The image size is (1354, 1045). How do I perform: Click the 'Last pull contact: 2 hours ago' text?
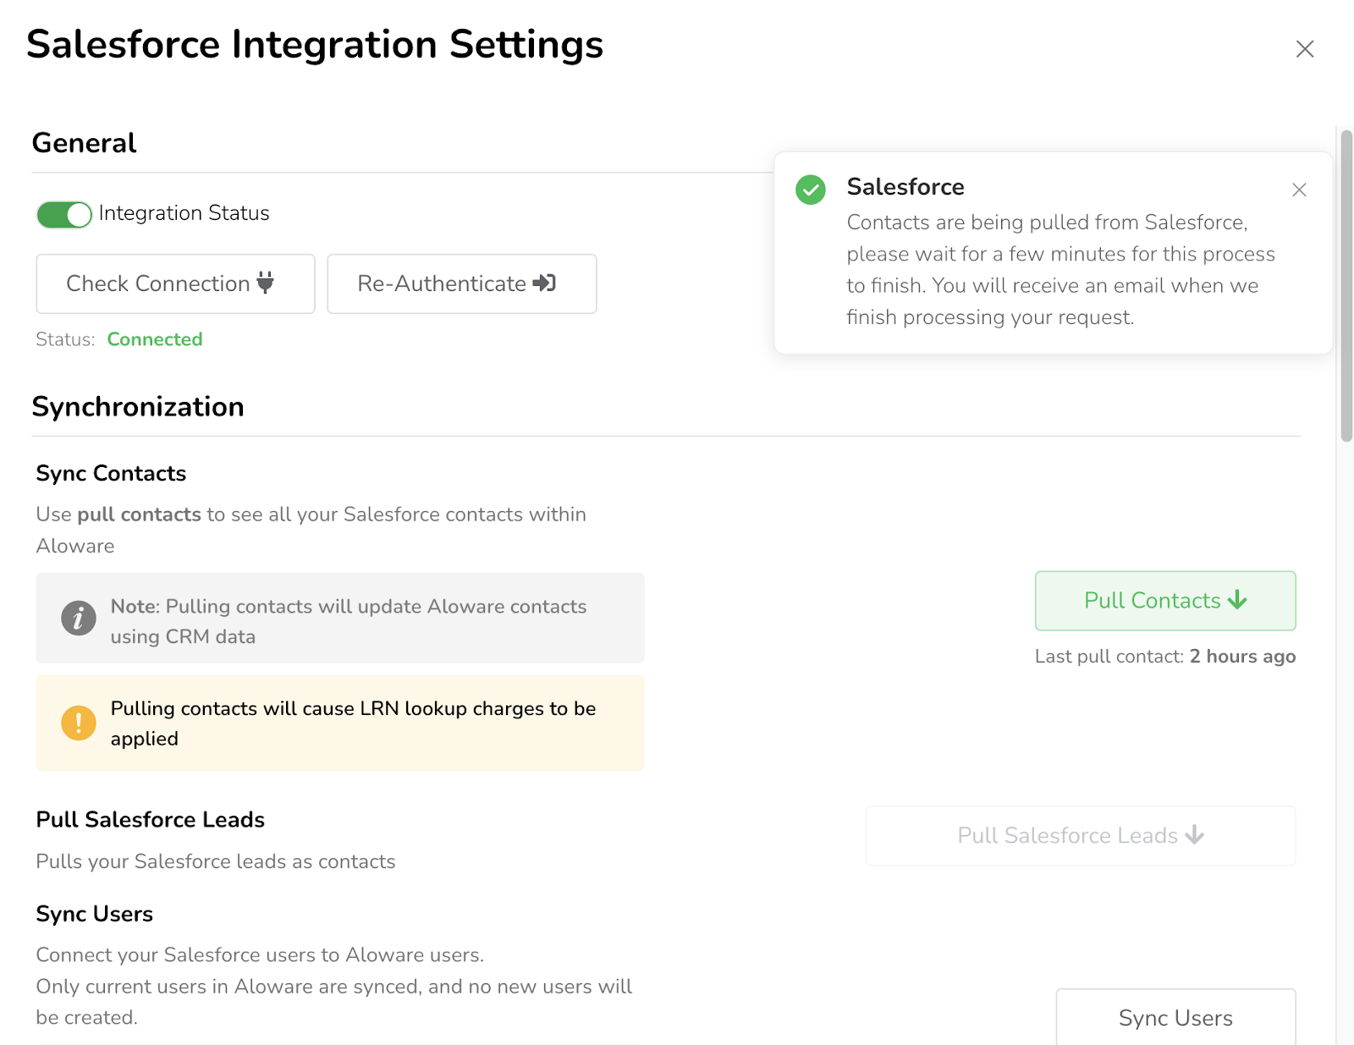[x=1165, y=657]
